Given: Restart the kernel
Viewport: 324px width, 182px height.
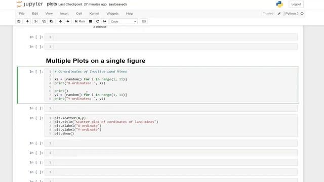Looking at the screenshot, I should 98,21.
